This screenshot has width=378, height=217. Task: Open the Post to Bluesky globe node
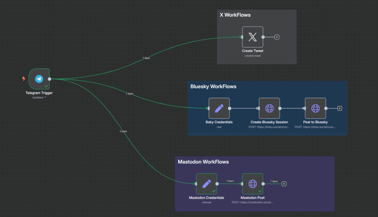(315, 108)
